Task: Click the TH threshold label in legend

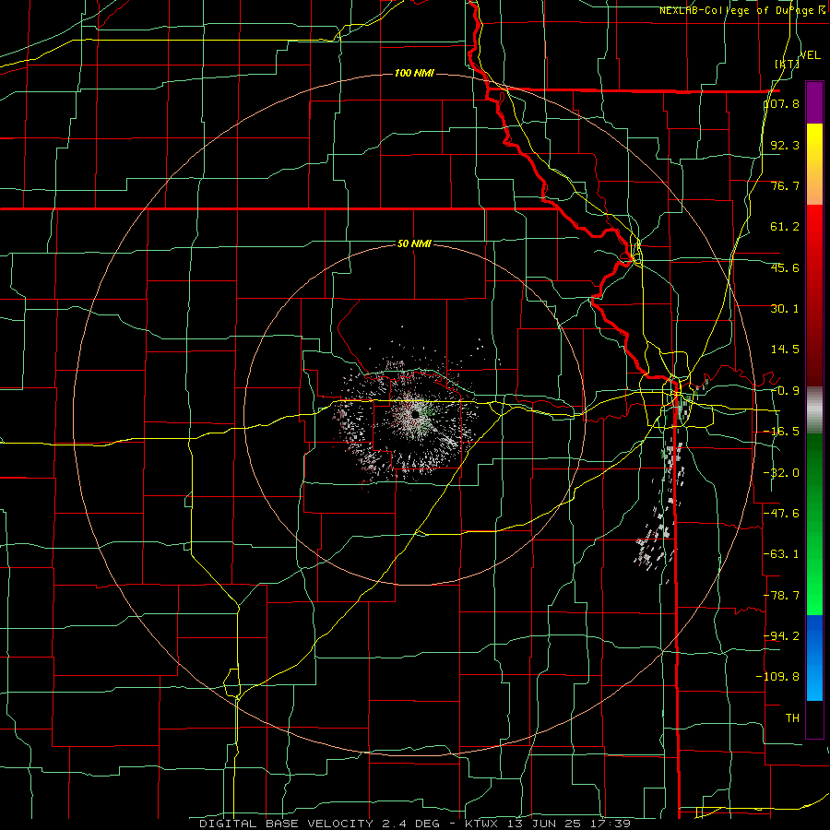Action: (792, 717)
